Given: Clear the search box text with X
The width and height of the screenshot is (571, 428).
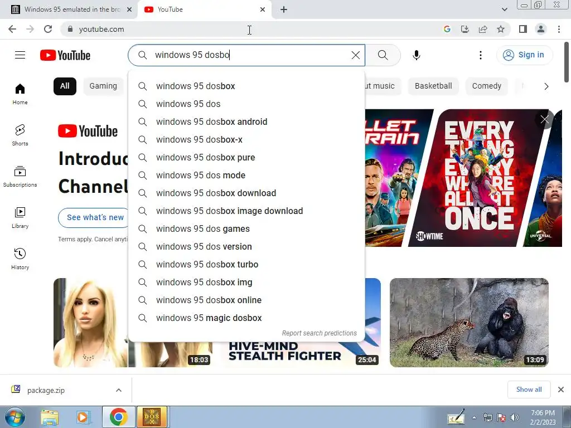Looking at the screenshot, I should tap(355, 55).
